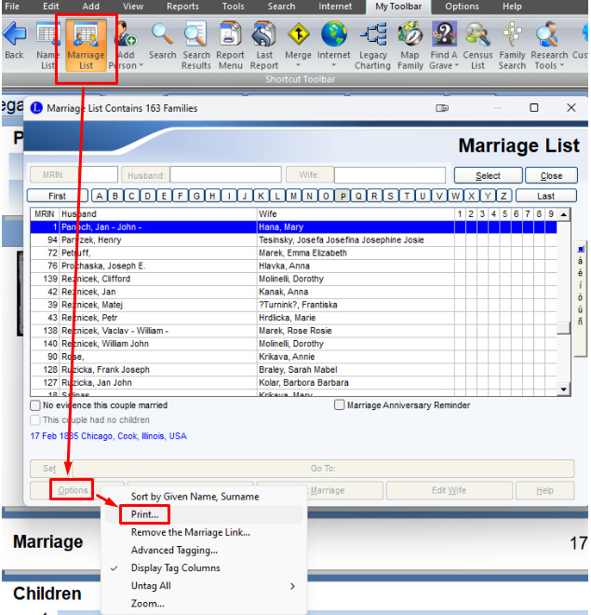Screen dimensions: 591x615
Task: Click the Find A Grave icon
Action: coord(444,34)
